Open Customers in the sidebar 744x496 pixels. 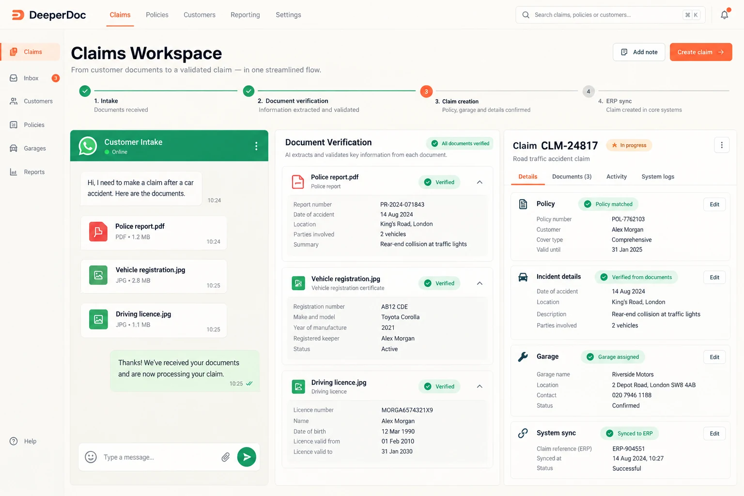click(31, 101)
